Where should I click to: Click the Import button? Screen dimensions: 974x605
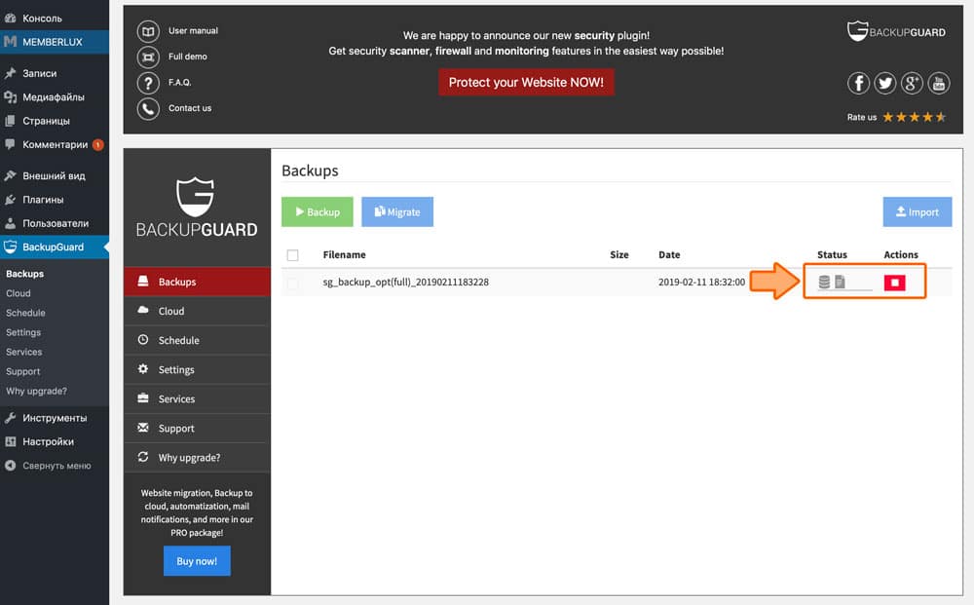[917, 211]
